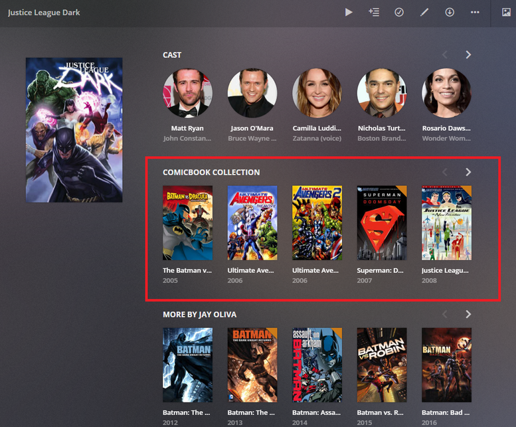Click 'Batman: Assa...' title text
Screen dimensions: 516x427
pyautogui.click(x=317, y=412)
